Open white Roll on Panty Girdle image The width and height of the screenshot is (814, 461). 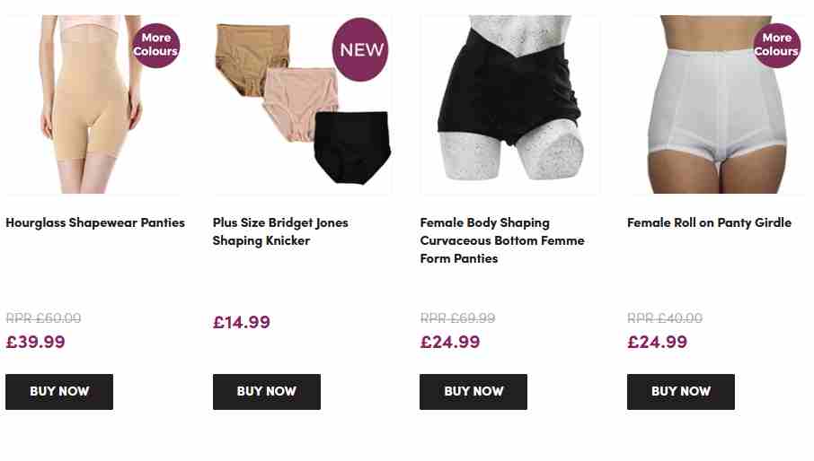pos(716,104)
